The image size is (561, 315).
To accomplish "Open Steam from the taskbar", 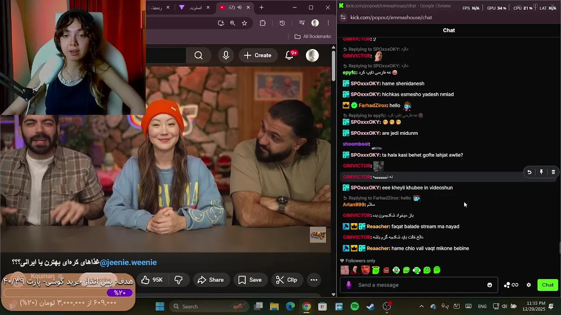I will pyautogui.click(x=371, y=306).
